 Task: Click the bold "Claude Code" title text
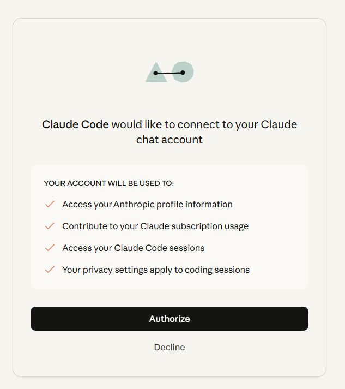pos(75,124)
